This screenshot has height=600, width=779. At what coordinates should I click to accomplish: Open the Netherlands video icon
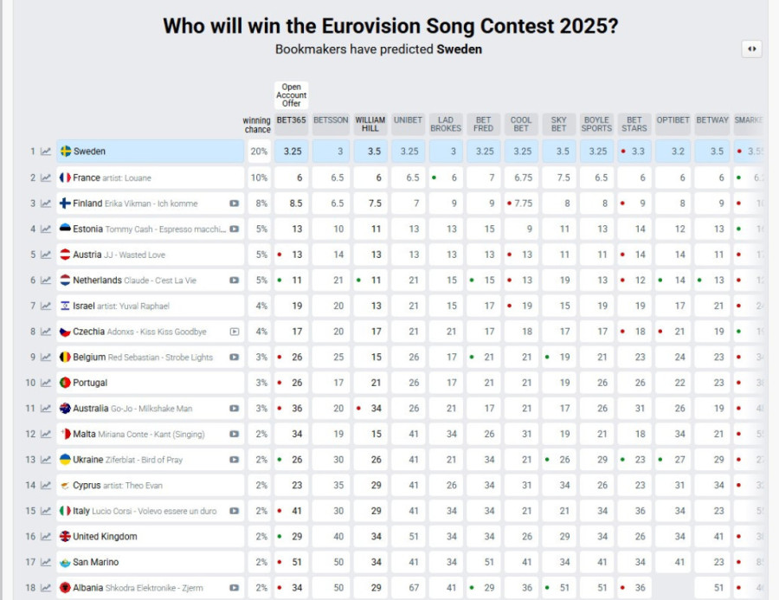pyautogui.click(x=234, y=281)
